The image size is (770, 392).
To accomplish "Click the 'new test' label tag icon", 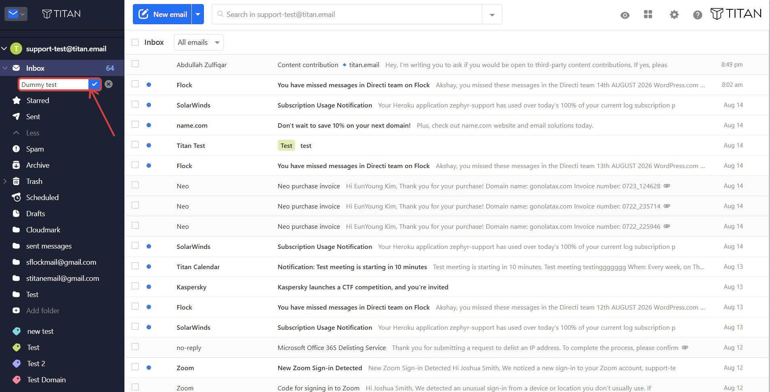I will point(17,331).
